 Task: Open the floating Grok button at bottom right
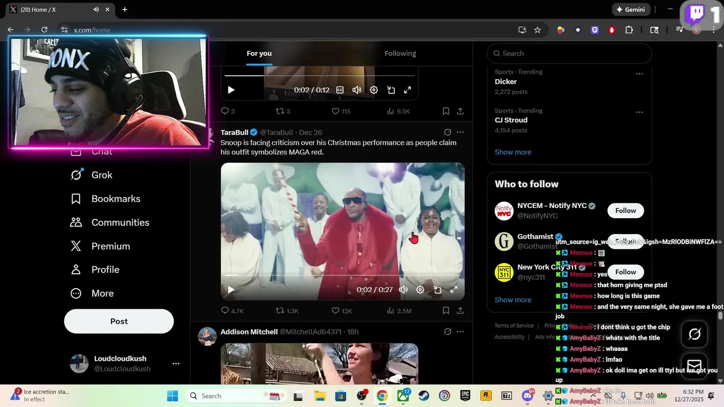[x=695, y=334]
